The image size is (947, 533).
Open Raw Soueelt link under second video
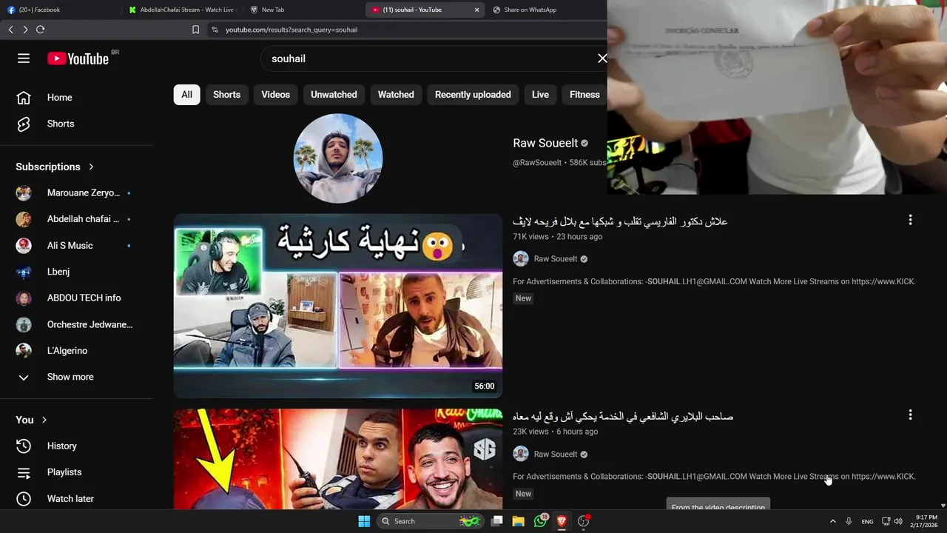pos(556,455)
